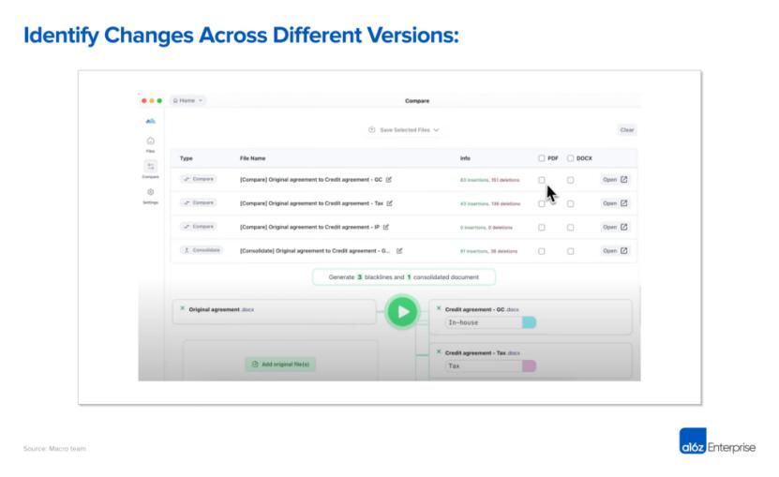Expand the Save Selected Files dropdown
This screenshot has height=477, width=779.
(404, 129)
